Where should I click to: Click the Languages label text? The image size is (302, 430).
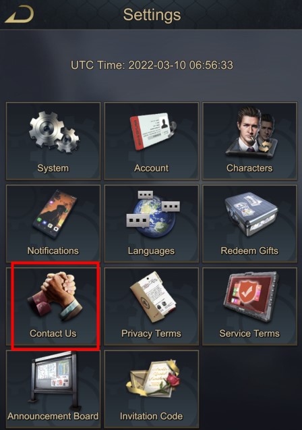[151, 251]
